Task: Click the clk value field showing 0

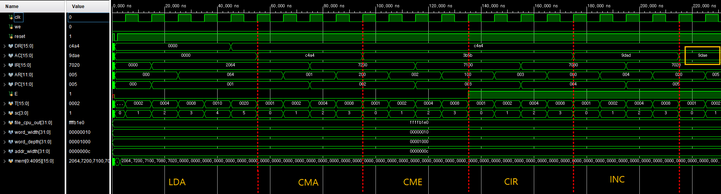Action: 89,17
